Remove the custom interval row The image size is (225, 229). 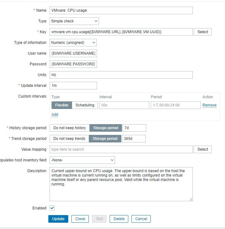coord(209,105)
